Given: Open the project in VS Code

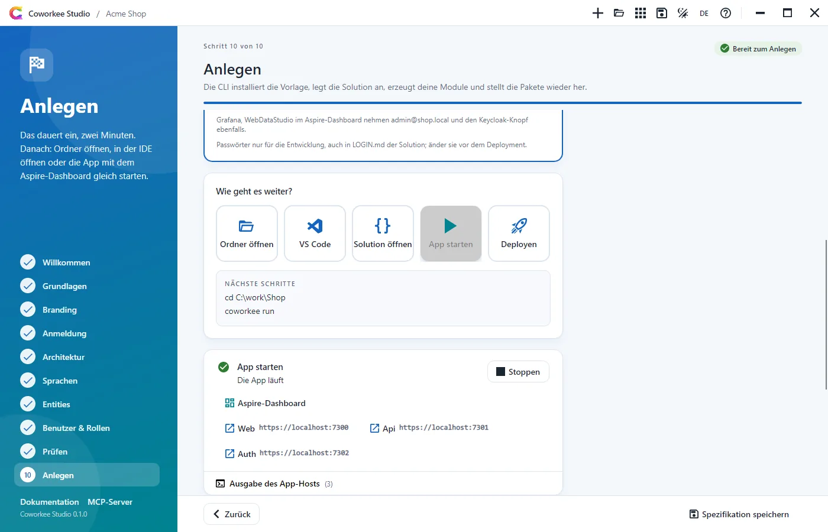Looking at the screenshot, I should [315, 233].
